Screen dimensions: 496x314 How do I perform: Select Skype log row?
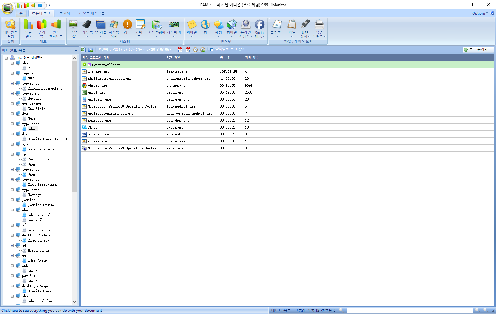pos(288,127)
